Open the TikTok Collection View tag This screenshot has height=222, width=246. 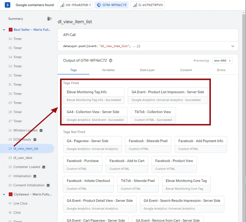pyautogui.click(x=153, y=116)
